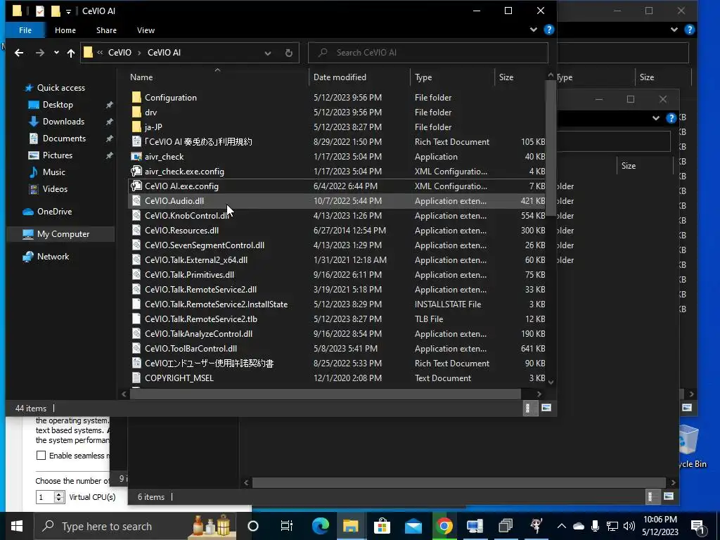
Task: Select Music in navigation pane
Action: [x=53, y=172]
